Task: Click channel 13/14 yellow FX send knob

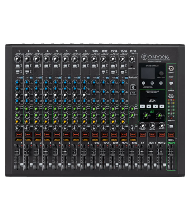Action: coord(113,121)
